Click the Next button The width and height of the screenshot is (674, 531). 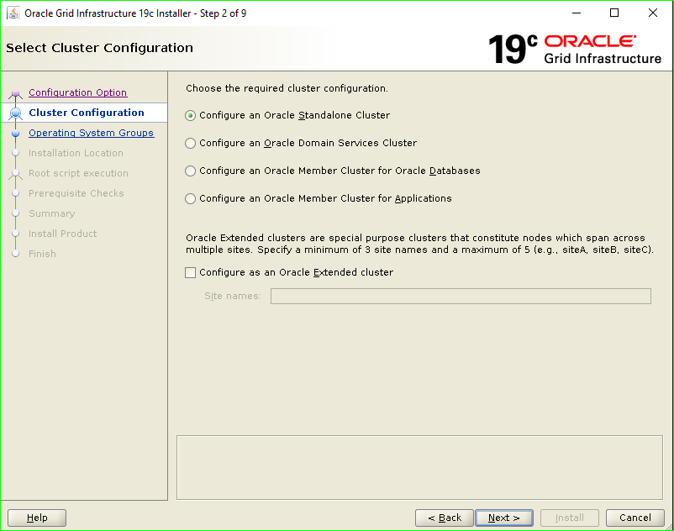[503, 518]
